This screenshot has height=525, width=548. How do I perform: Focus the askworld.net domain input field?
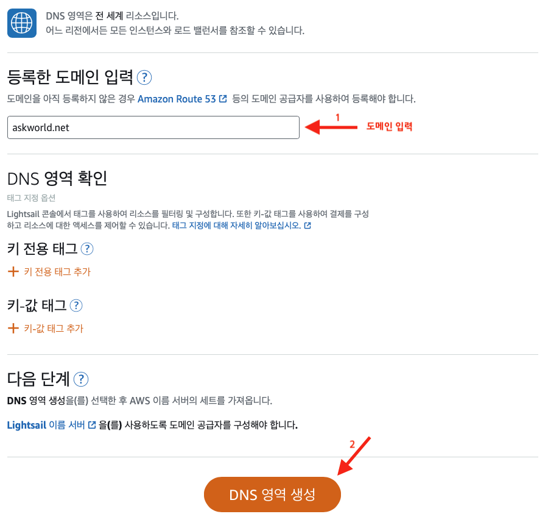tap(153, 127)
